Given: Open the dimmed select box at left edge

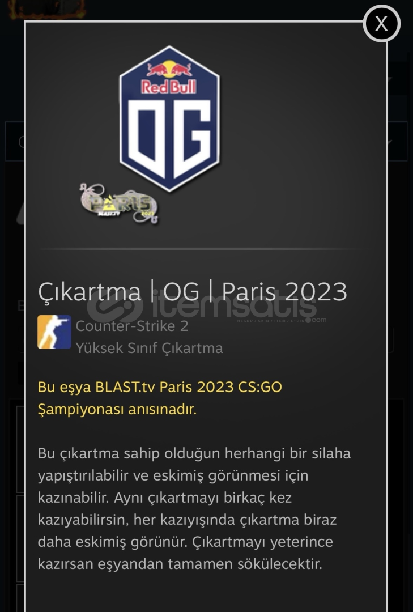Looking at the screenshot, I should (x=14, y=141).
